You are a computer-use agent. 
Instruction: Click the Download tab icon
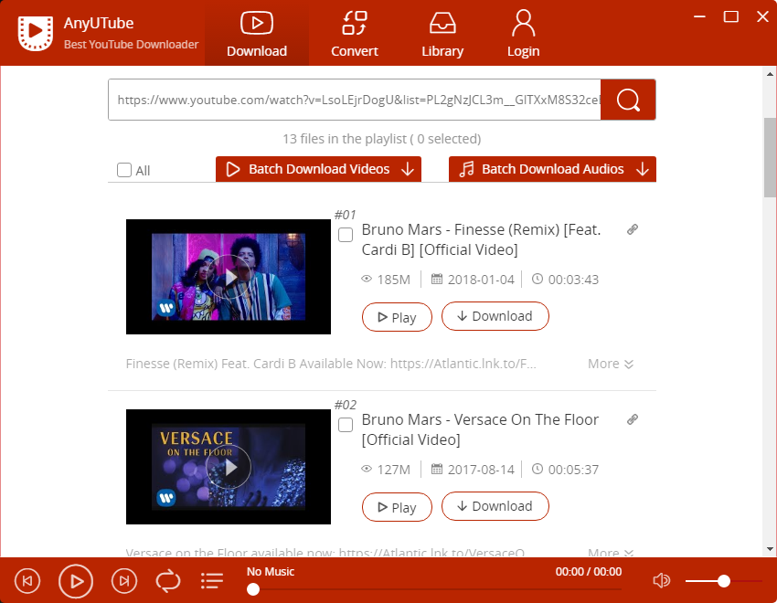point(257,23)
